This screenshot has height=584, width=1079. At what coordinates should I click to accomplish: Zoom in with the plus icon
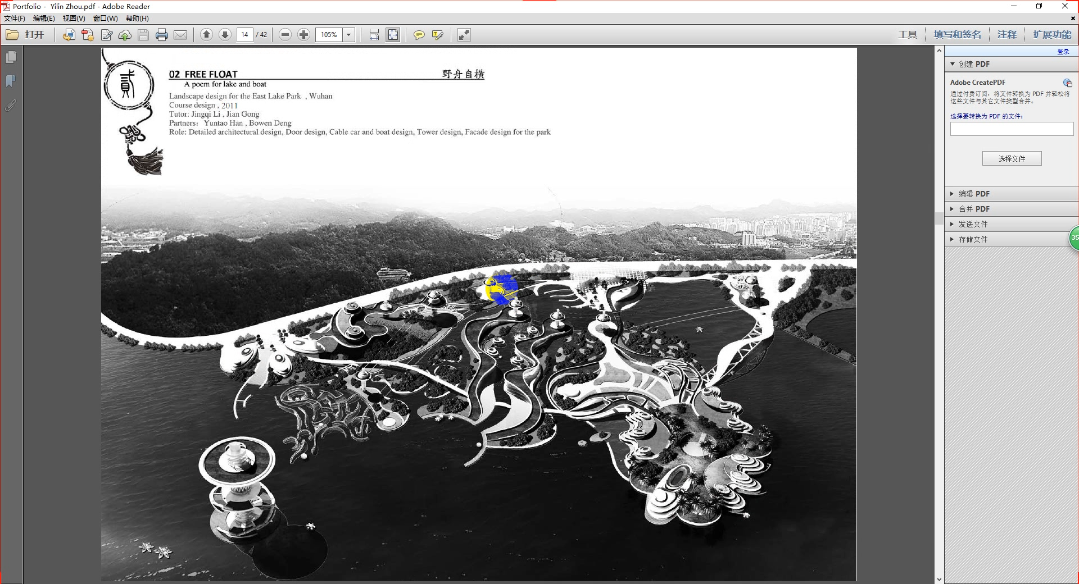(303, 35)
